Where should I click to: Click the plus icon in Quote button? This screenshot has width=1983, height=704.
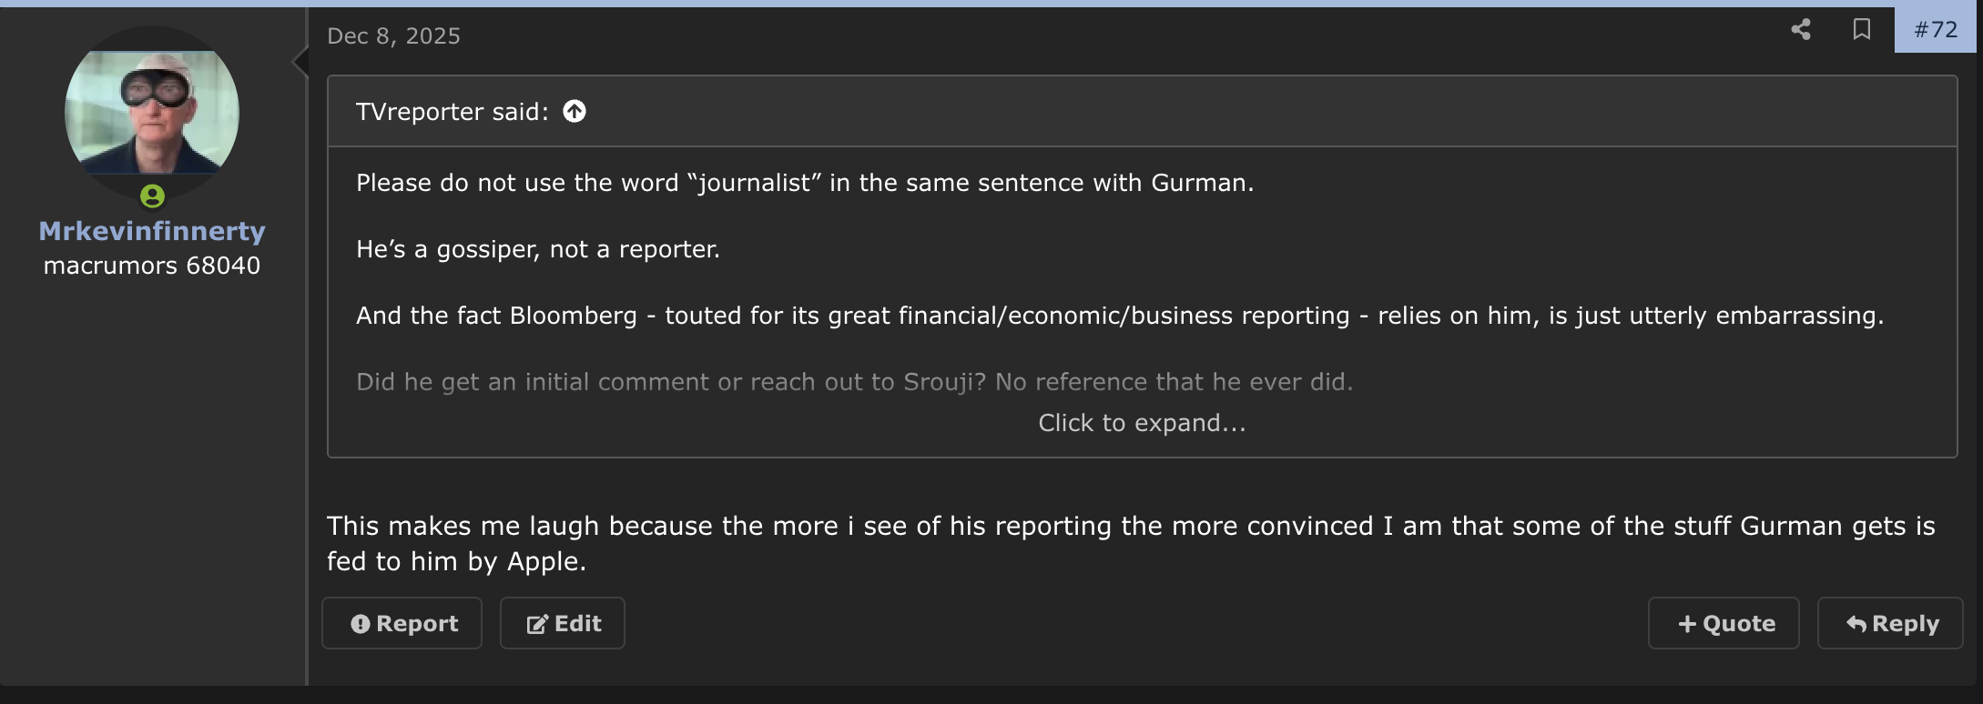point(1687,624)
